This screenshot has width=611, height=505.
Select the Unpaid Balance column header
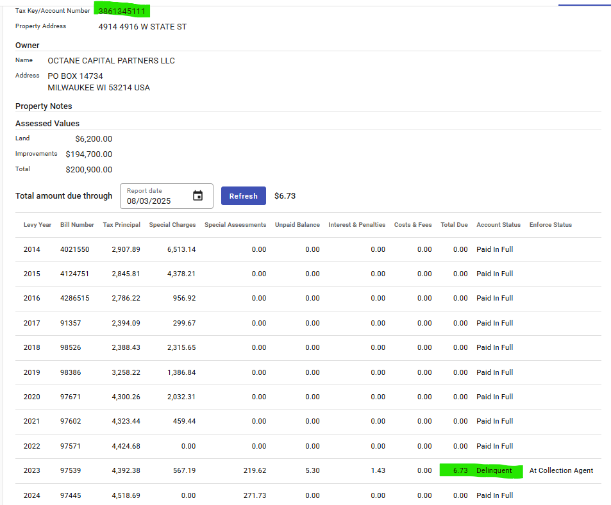pos(297,225)
